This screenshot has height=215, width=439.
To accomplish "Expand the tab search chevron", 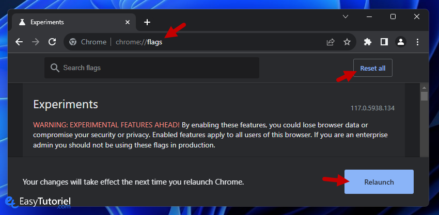I will click(x=346, y=17).
